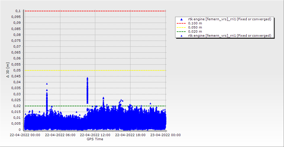Click the last rtk engine legend label
Screen dimensions: 284x147
[230, 36]
